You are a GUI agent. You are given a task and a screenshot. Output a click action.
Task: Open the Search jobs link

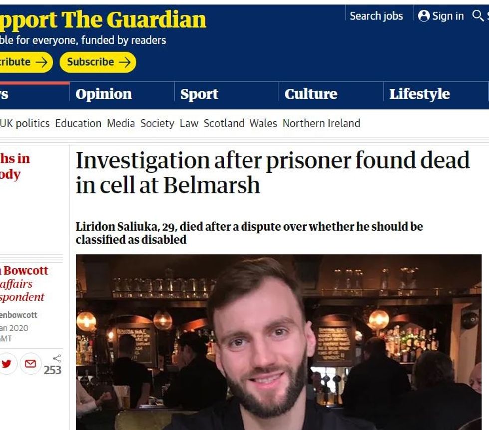point(376,16)
